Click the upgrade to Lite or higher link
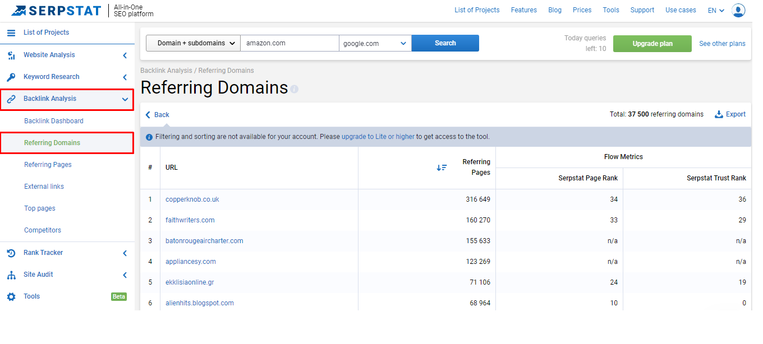 click(x=378, y=137)
